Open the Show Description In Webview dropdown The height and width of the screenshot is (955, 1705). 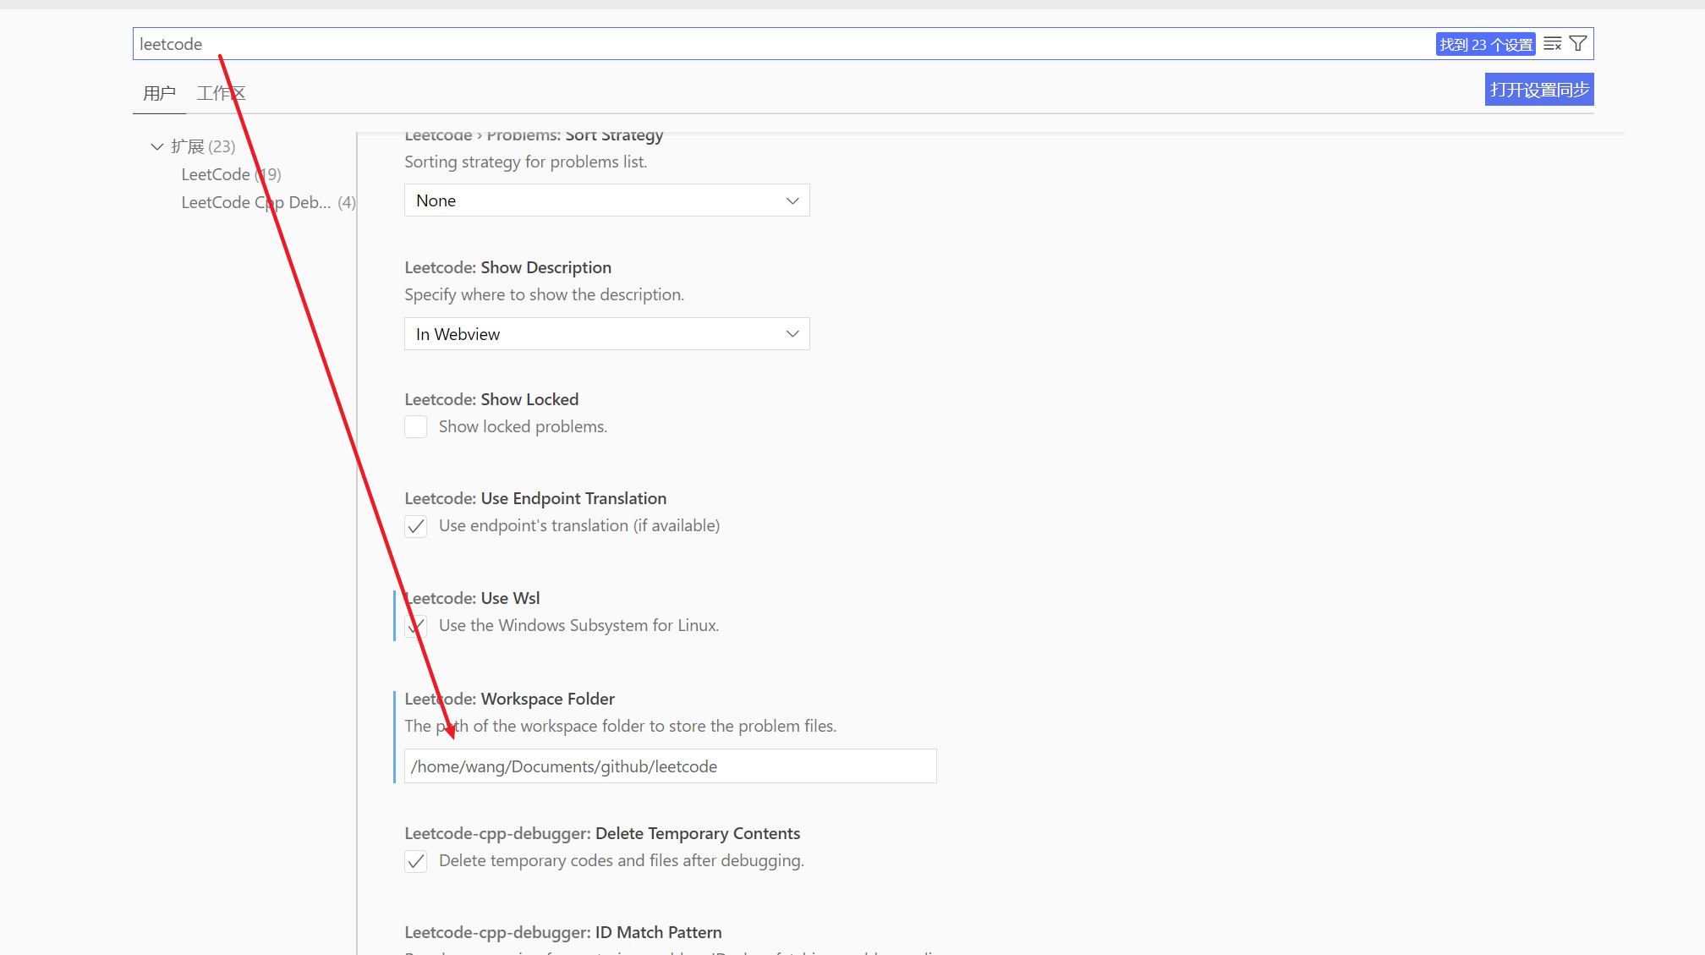pos(606,334)
